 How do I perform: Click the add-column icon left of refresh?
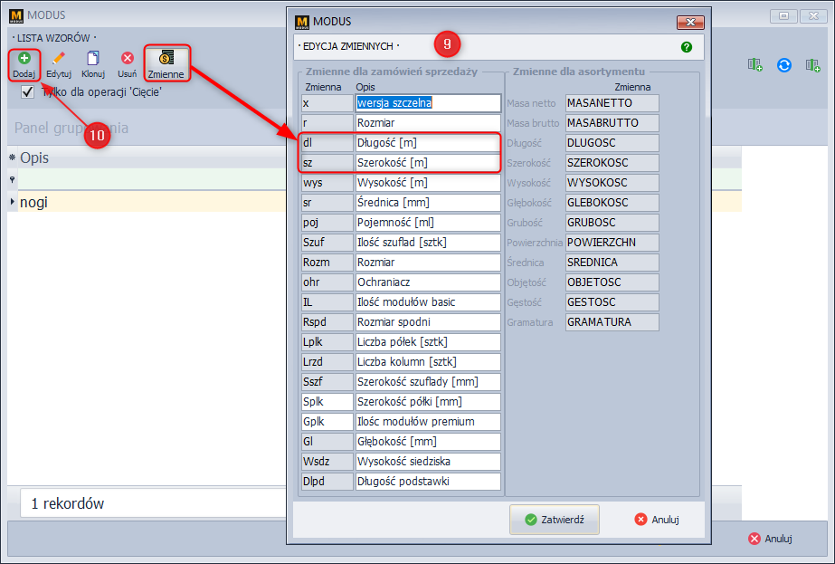coord(755,64)
